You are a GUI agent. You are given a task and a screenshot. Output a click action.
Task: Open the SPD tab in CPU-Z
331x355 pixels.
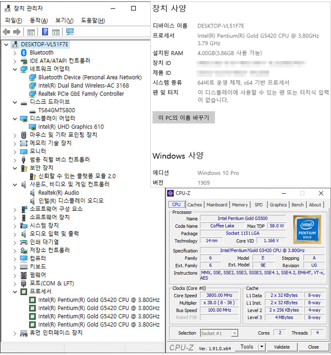pos(258,204)
